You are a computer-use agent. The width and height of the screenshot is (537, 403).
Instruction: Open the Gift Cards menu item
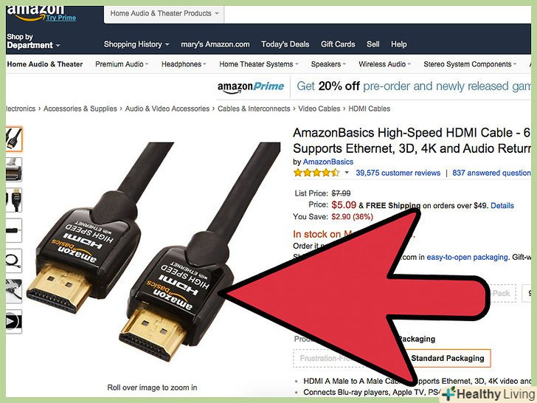click(338, 44)
